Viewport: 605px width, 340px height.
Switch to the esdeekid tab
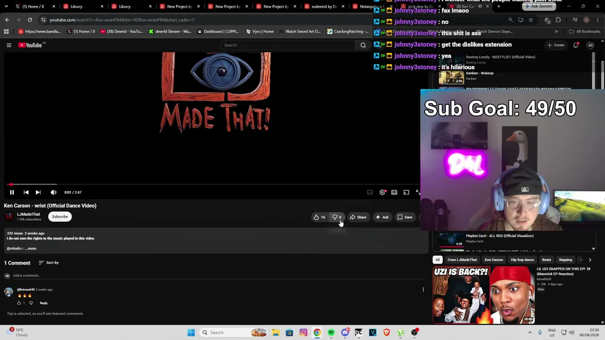[324, 7]
